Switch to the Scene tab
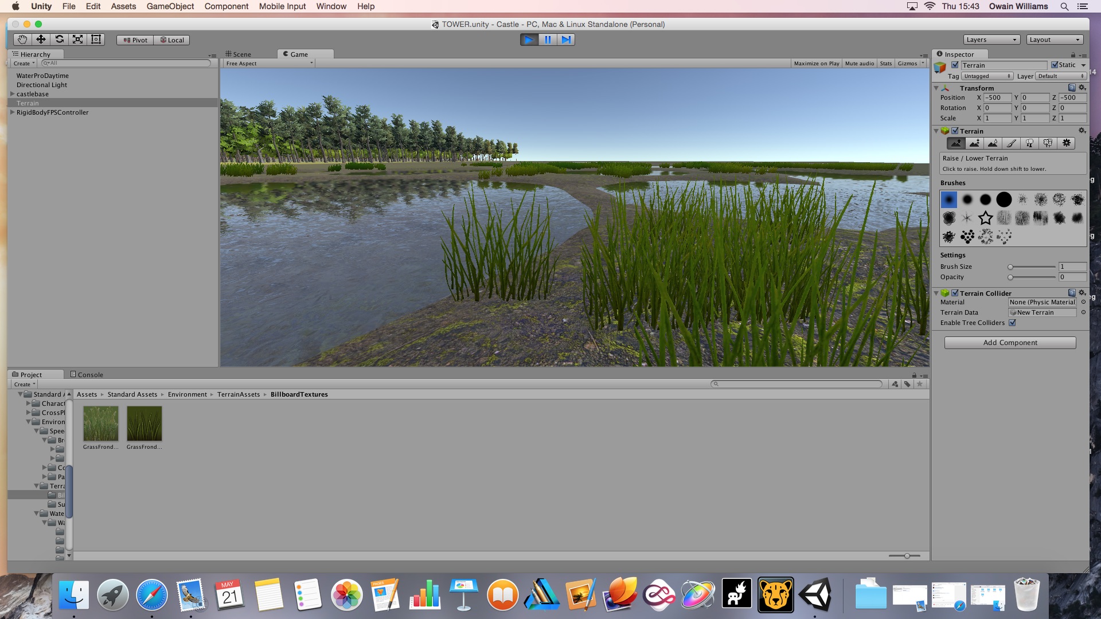The height and width of the screenshot is (619, 1101). coord(239,54)
